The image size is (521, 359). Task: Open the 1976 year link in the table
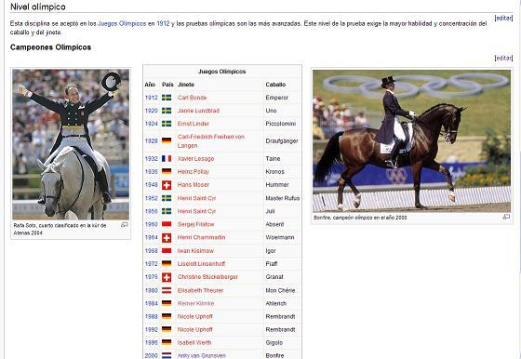click(151, 277)
